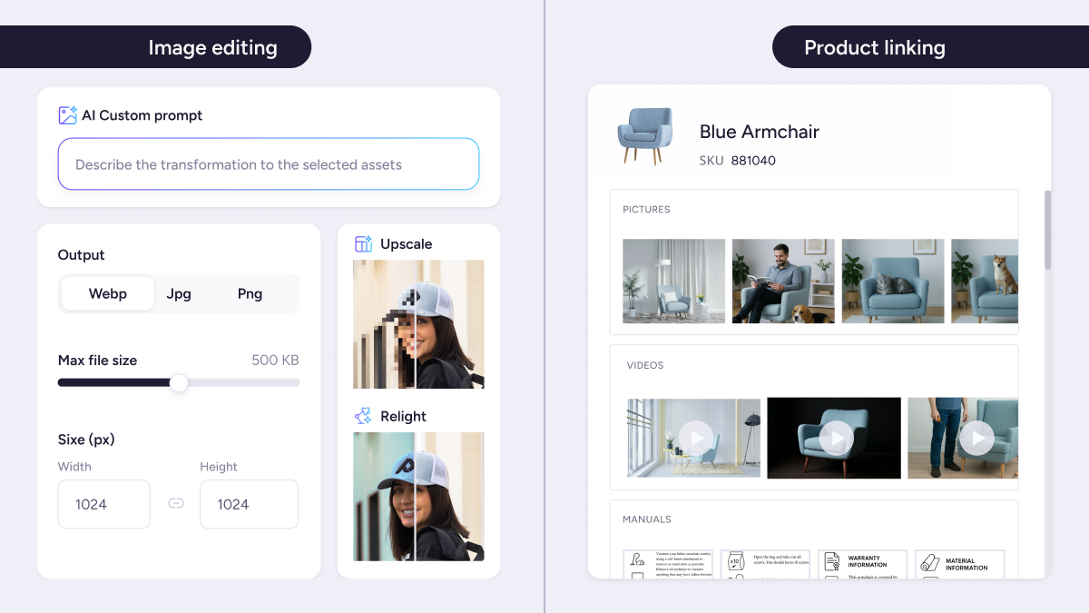Screen dimensions: 1089x613
Task: Click the Max file size slider handle
Action: [179, 382]
